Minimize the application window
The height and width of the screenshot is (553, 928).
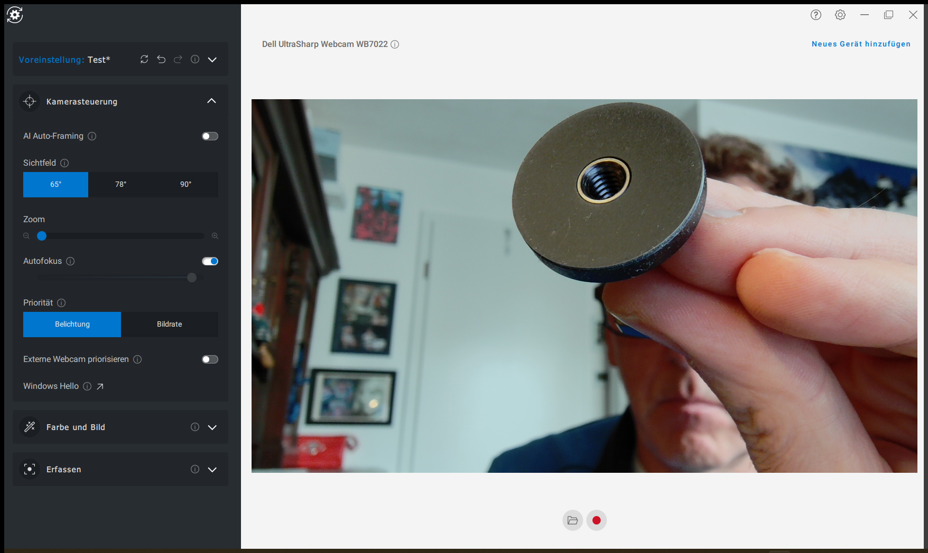click(x=865, y=15)
